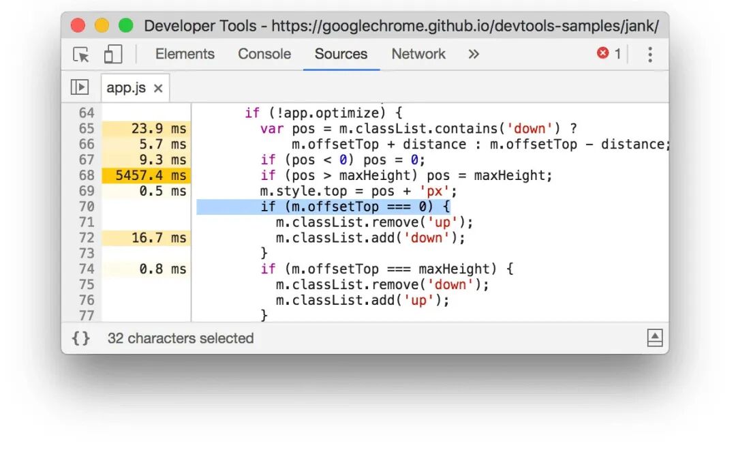The image size is (736, 450).
Task: Switch to the Elements tab
Action: point(185,54)
